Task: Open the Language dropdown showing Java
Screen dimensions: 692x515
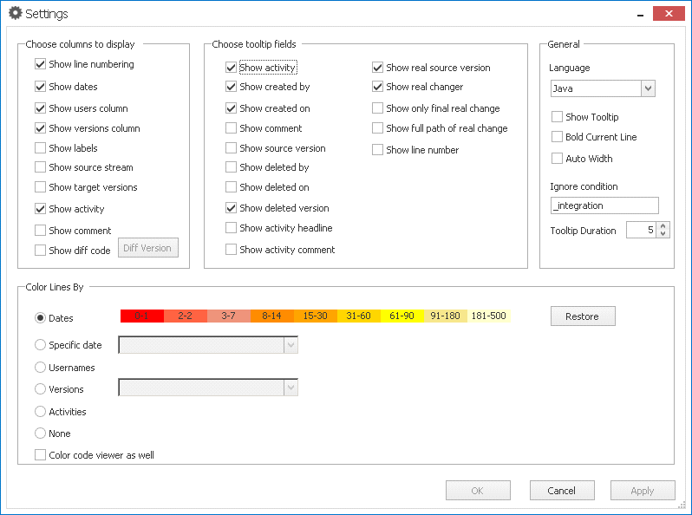Action: 648,88
